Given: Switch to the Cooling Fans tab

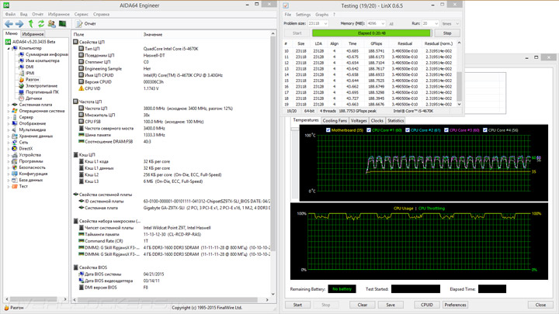Looking at the screenshot, I should coord(335,121).
